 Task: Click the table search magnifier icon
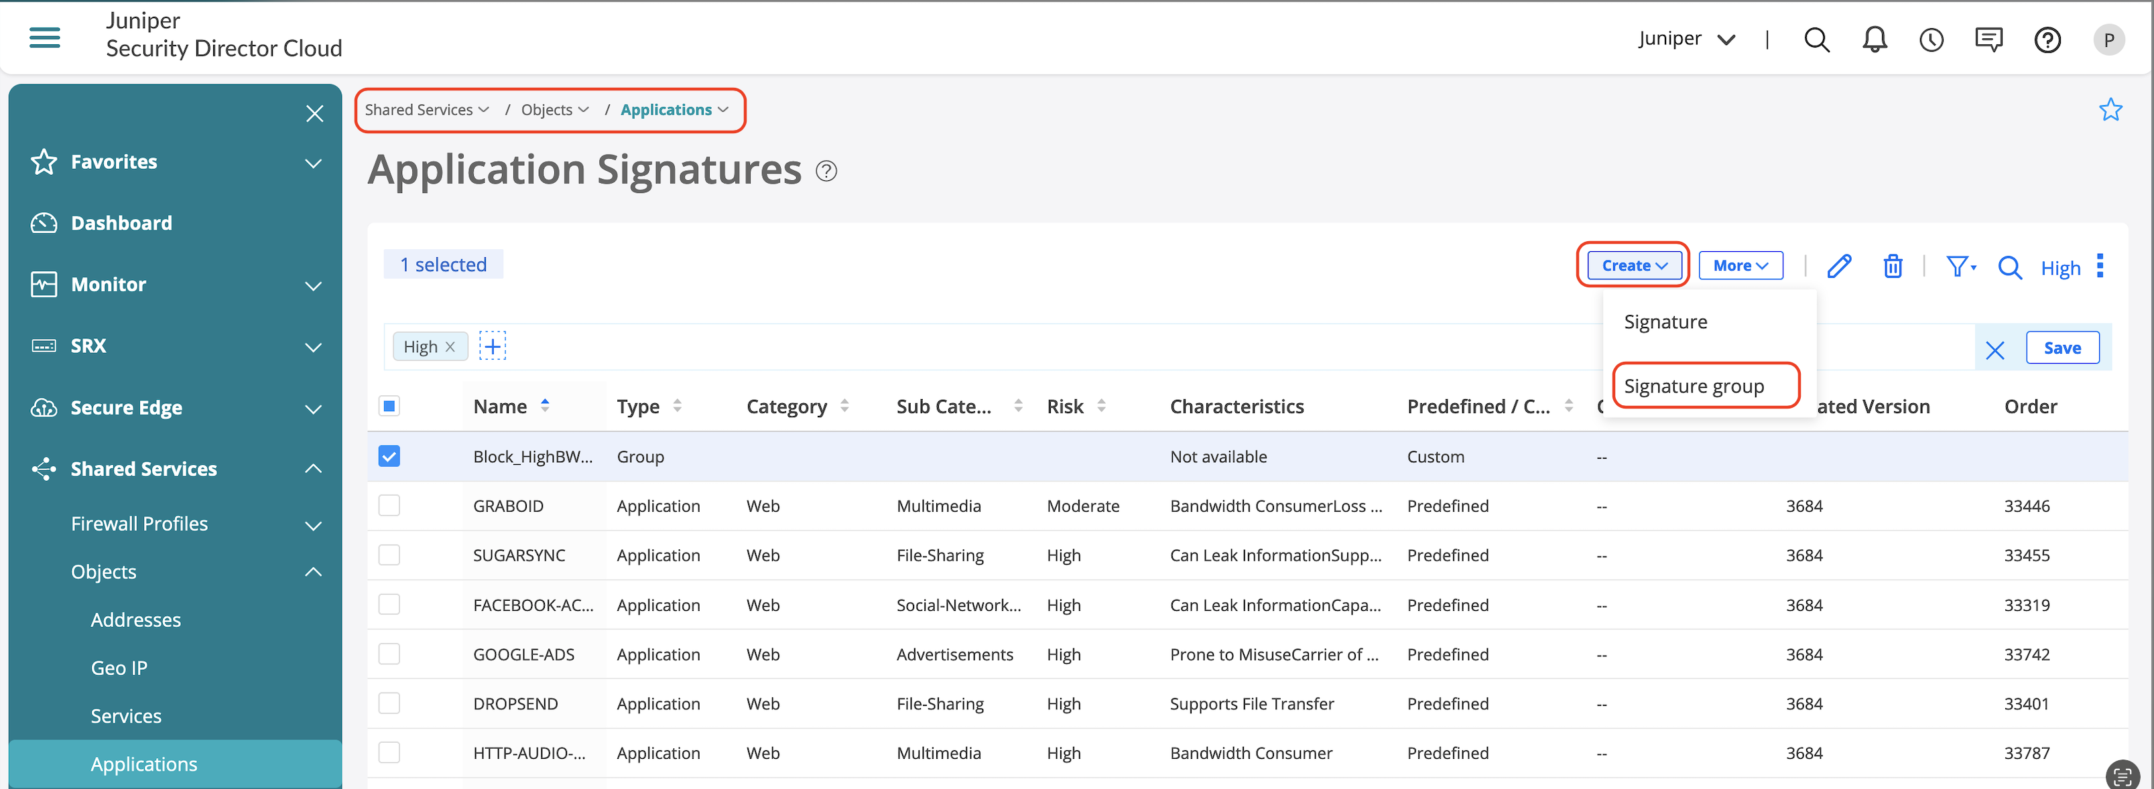pyautogui.click(x=2009, y=267)
